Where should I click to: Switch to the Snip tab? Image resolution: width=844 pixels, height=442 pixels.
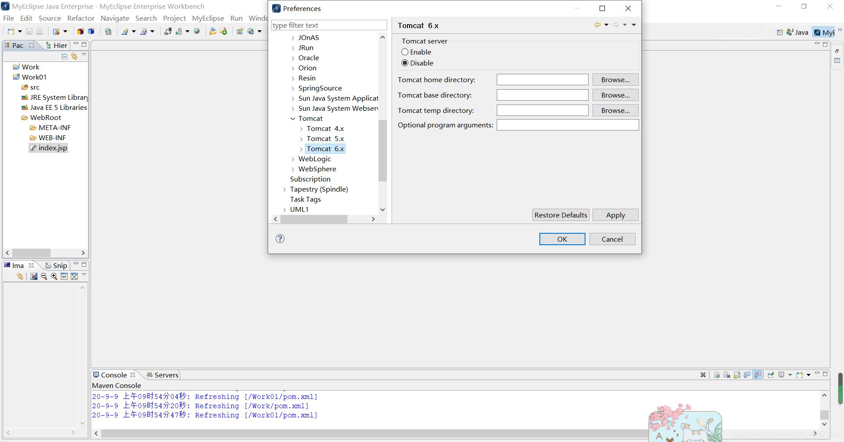click(56, 265)
